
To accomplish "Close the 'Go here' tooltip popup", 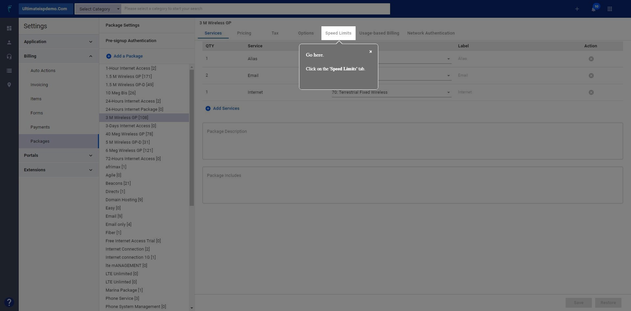I will 371,52.
